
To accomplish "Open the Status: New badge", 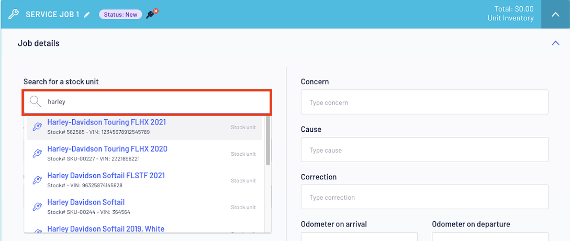I will 120,15.
